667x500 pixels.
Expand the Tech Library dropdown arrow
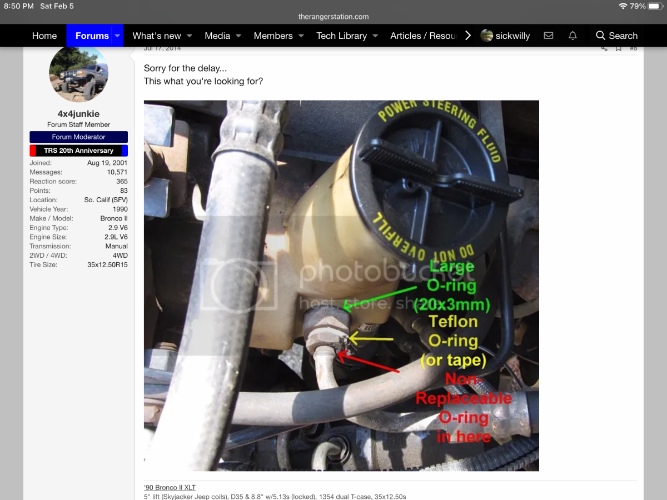coord(375,36)
